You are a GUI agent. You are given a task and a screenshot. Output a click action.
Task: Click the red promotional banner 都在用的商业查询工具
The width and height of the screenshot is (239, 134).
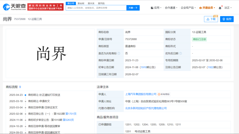(x=45, y=7)
